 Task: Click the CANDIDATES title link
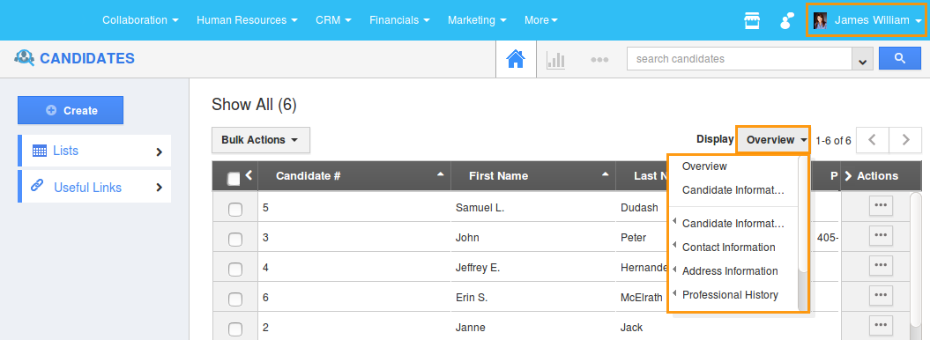[x=87, y=59]
